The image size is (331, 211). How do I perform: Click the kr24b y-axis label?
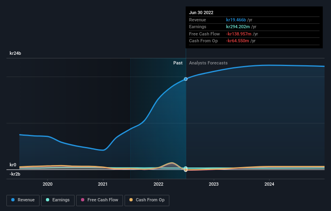click(15, 53)
